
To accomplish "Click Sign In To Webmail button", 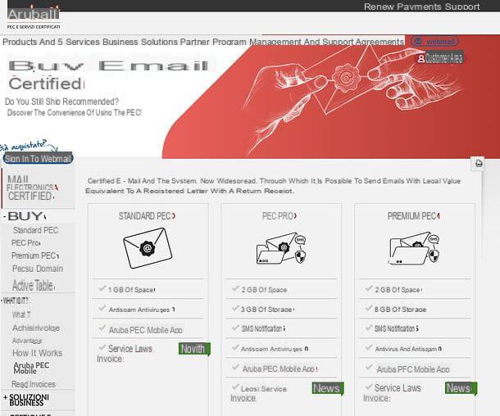I will (38, 158).
